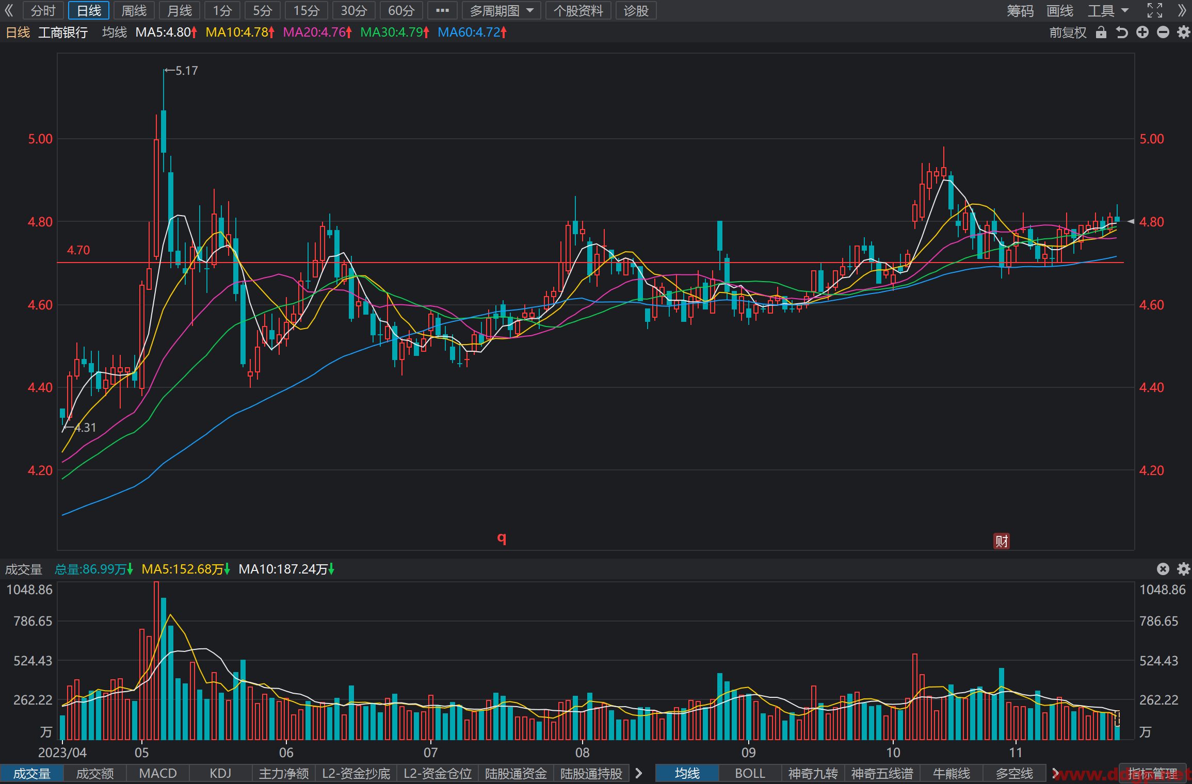Select 陆股通资金 indicator tab
Screen dimensions: 1192x784
(x=516, y=773)
